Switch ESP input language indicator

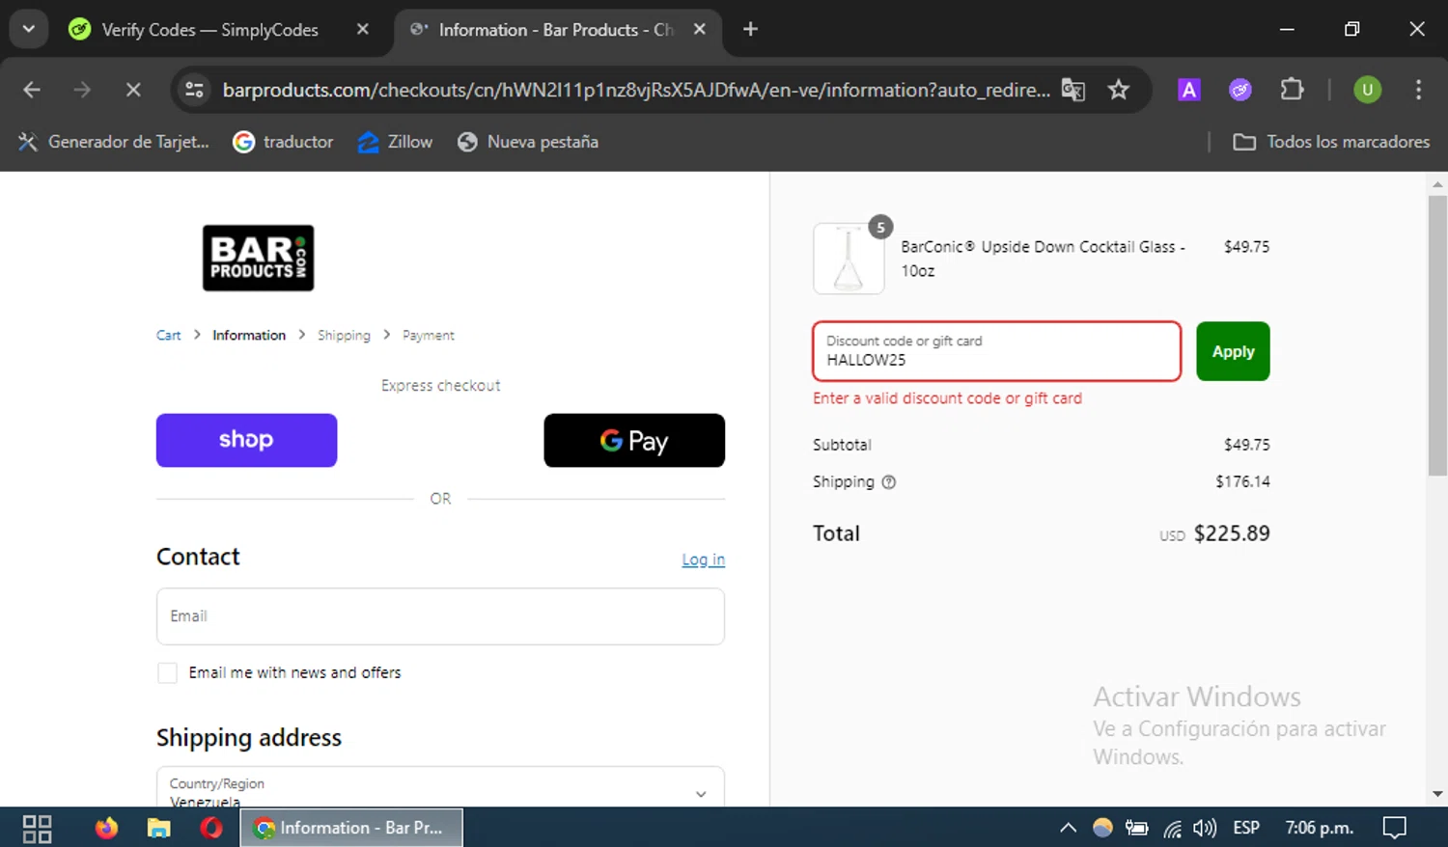[1246, 828]
